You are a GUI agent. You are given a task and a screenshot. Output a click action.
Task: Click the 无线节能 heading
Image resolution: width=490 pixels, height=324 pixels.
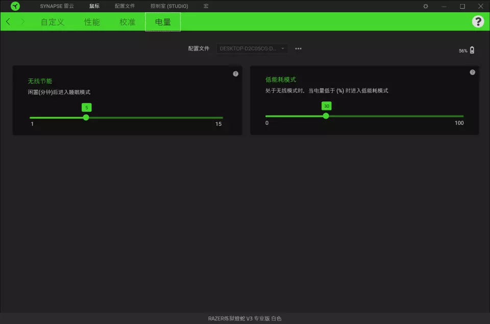(x=40, y=81)
